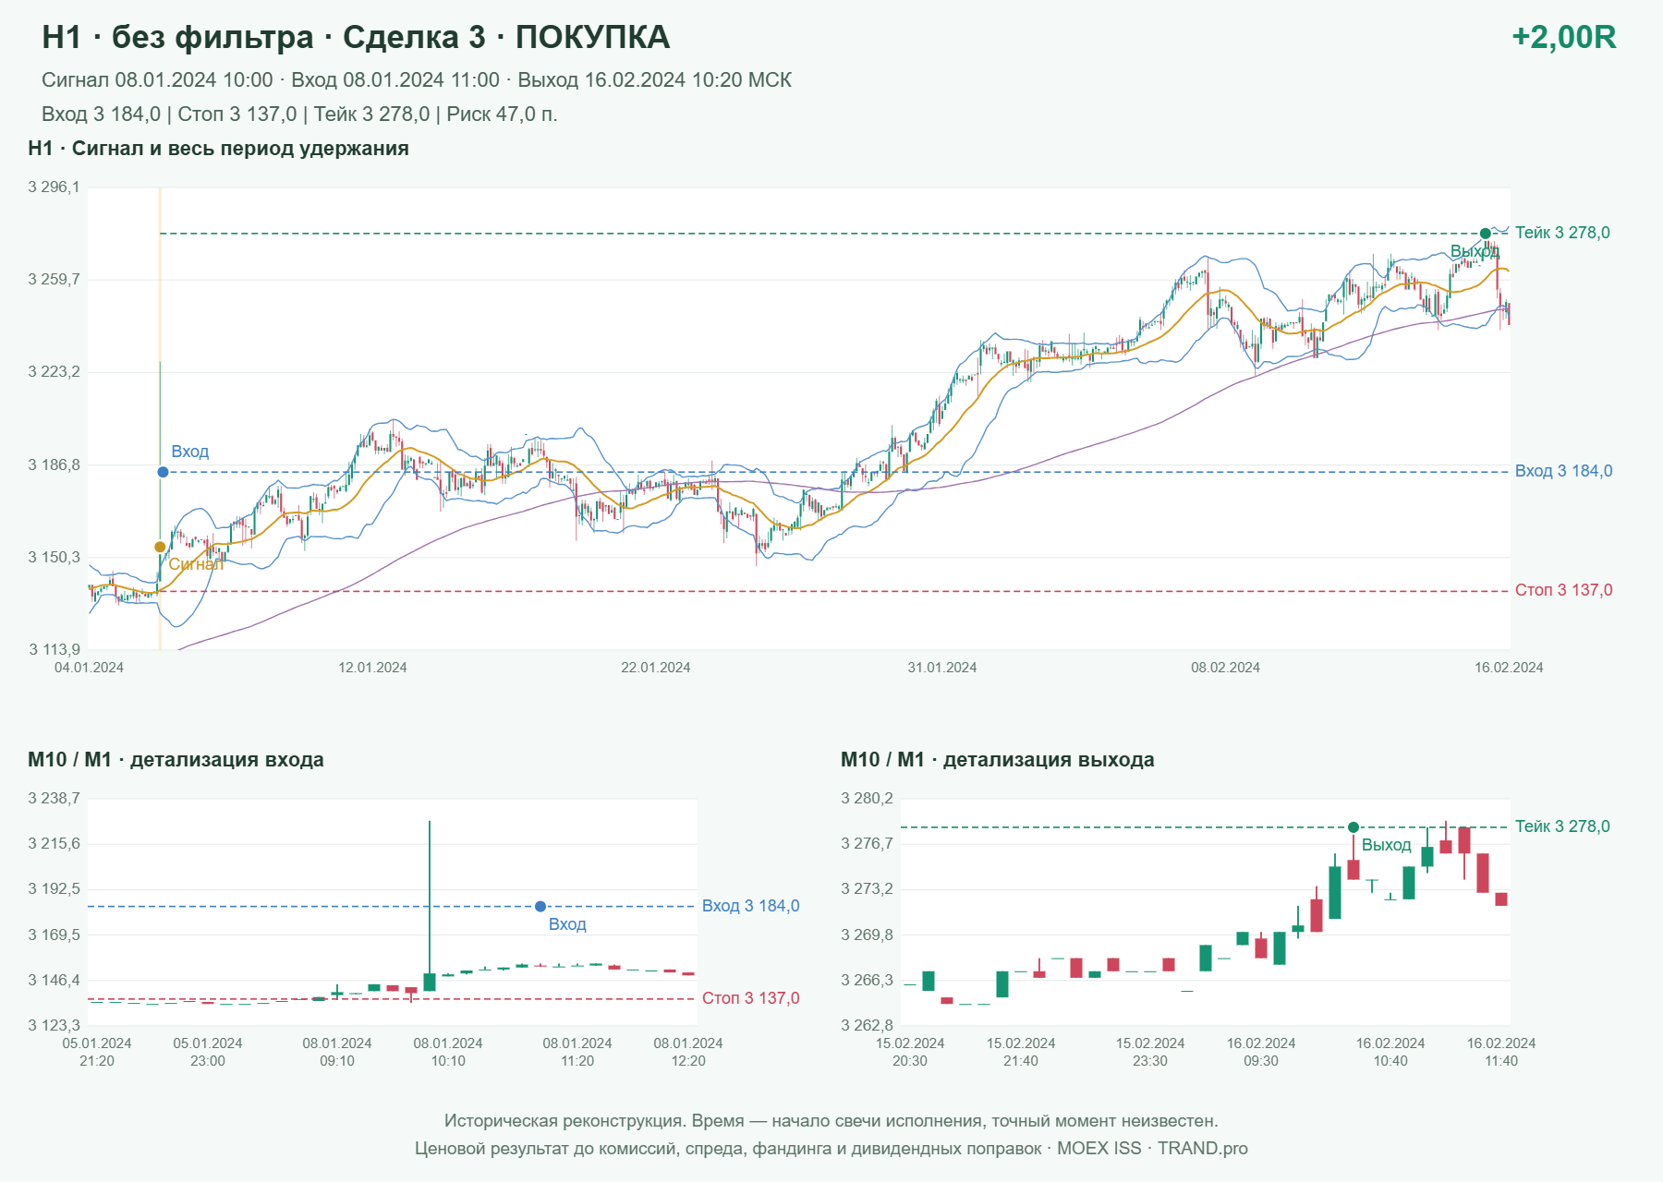This screenshot has width=1663, height=1182.
Task: Click heading 'M10 / M1 · детализация выхода'
Action: click(997, 760)
